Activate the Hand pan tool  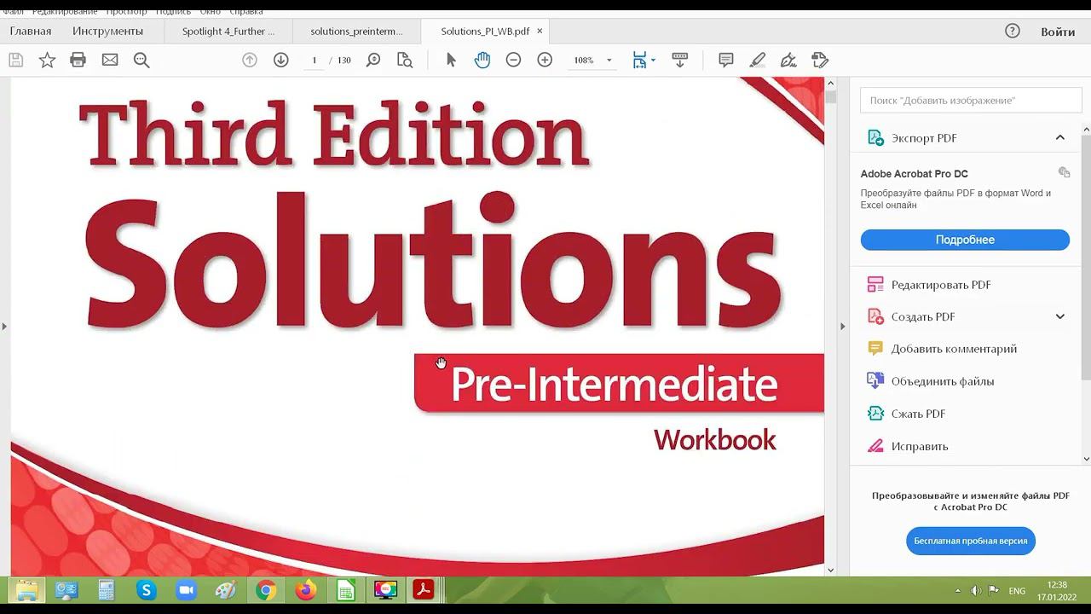482,60
